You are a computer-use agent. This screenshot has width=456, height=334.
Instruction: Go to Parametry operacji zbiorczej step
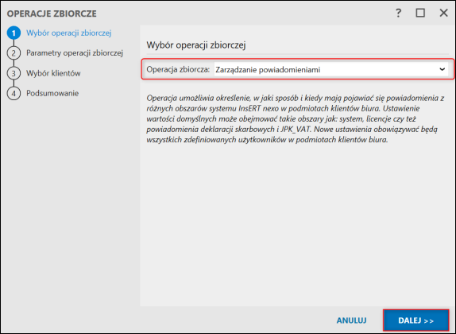(x=75, y=53)
